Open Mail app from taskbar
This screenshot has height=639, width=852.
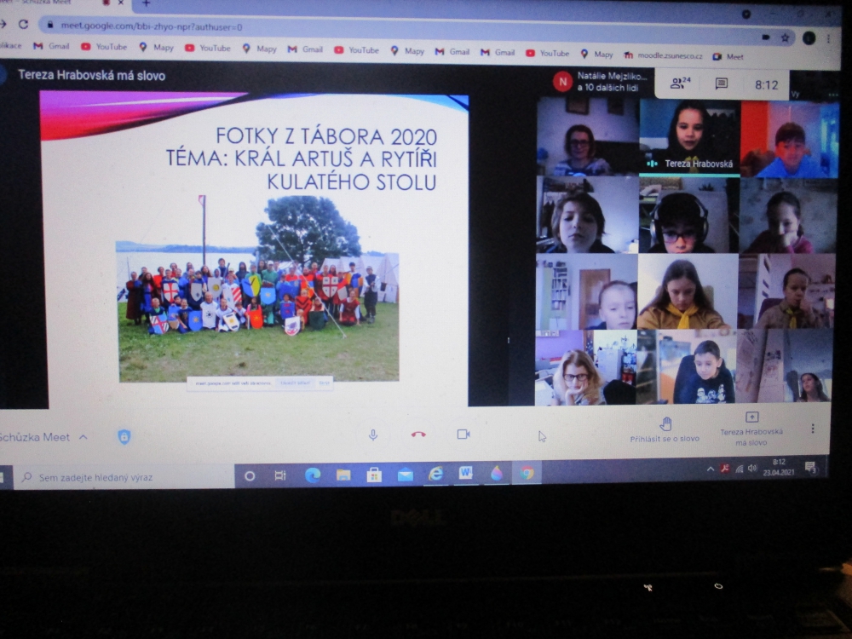(x=405, y=475)
